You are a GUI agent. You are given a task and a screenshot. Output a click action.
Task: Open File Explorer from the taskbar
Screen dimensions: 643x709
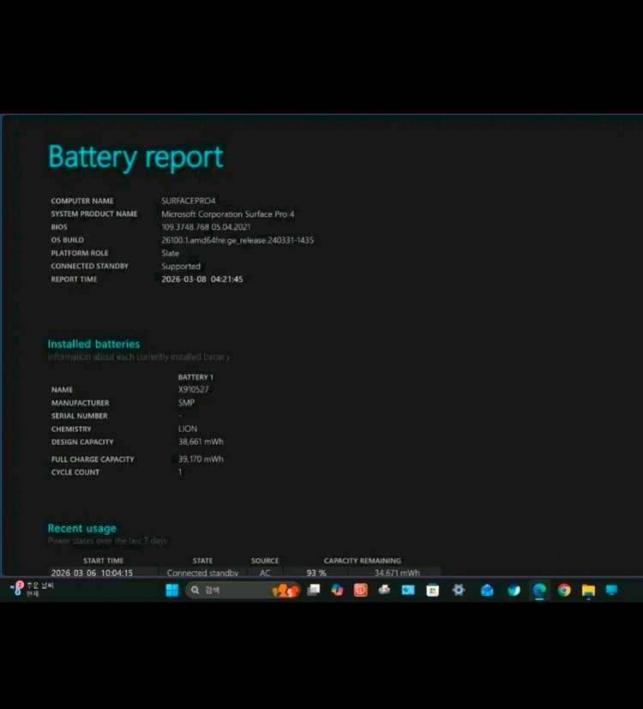tap(588, 590)
